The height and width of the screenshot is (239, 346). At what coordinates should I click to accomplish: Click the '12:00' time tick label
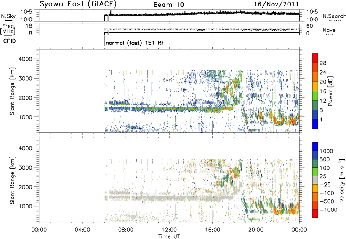coord(169,230)
